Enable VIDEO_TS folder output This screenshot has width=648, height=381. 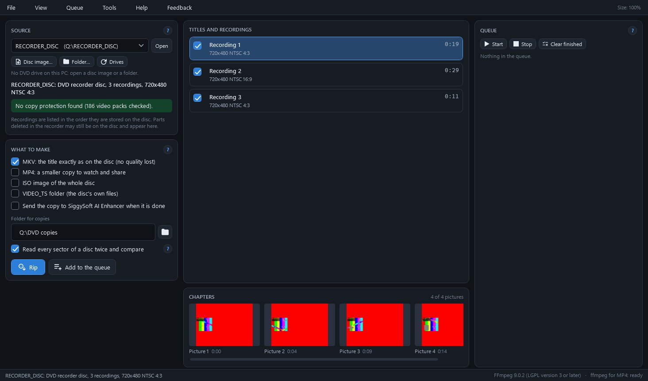tap(15, 193)
